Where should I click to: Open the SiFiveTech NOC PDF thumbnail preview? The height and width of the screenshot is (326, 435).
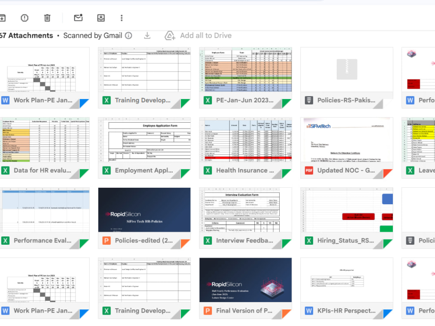[x=347, y=140]
